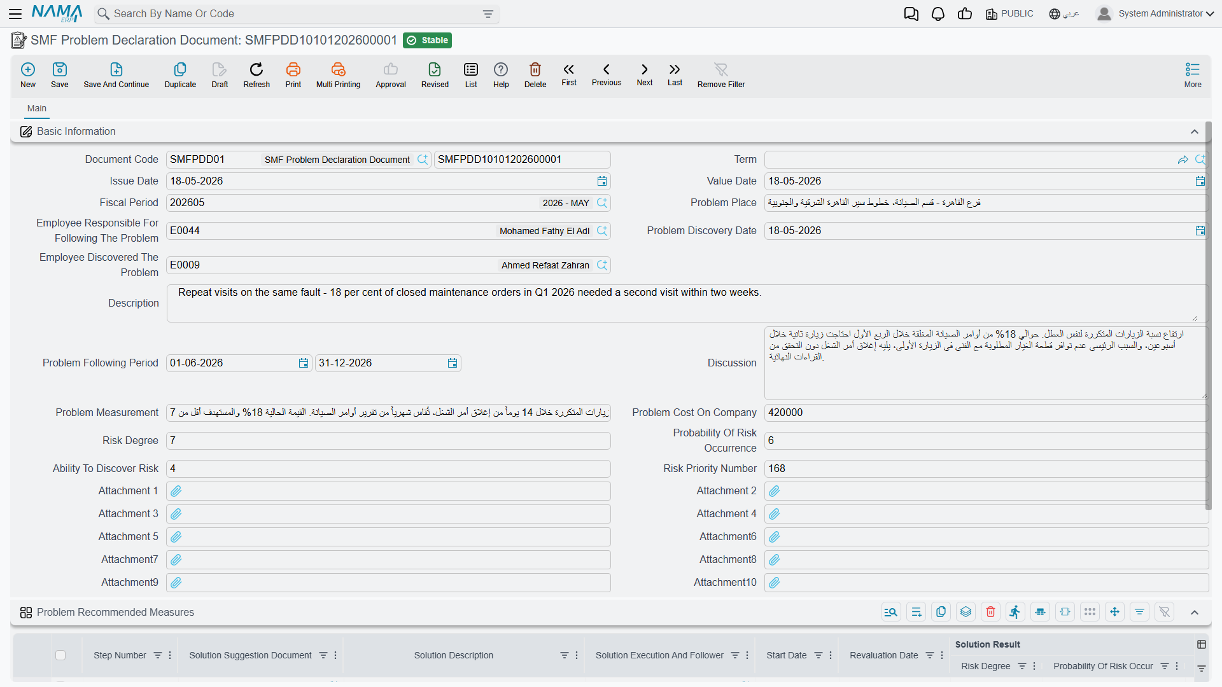1222x687 pixels.
Task: Go to First record
Action: pyautogui.click(x=569, y=74)
